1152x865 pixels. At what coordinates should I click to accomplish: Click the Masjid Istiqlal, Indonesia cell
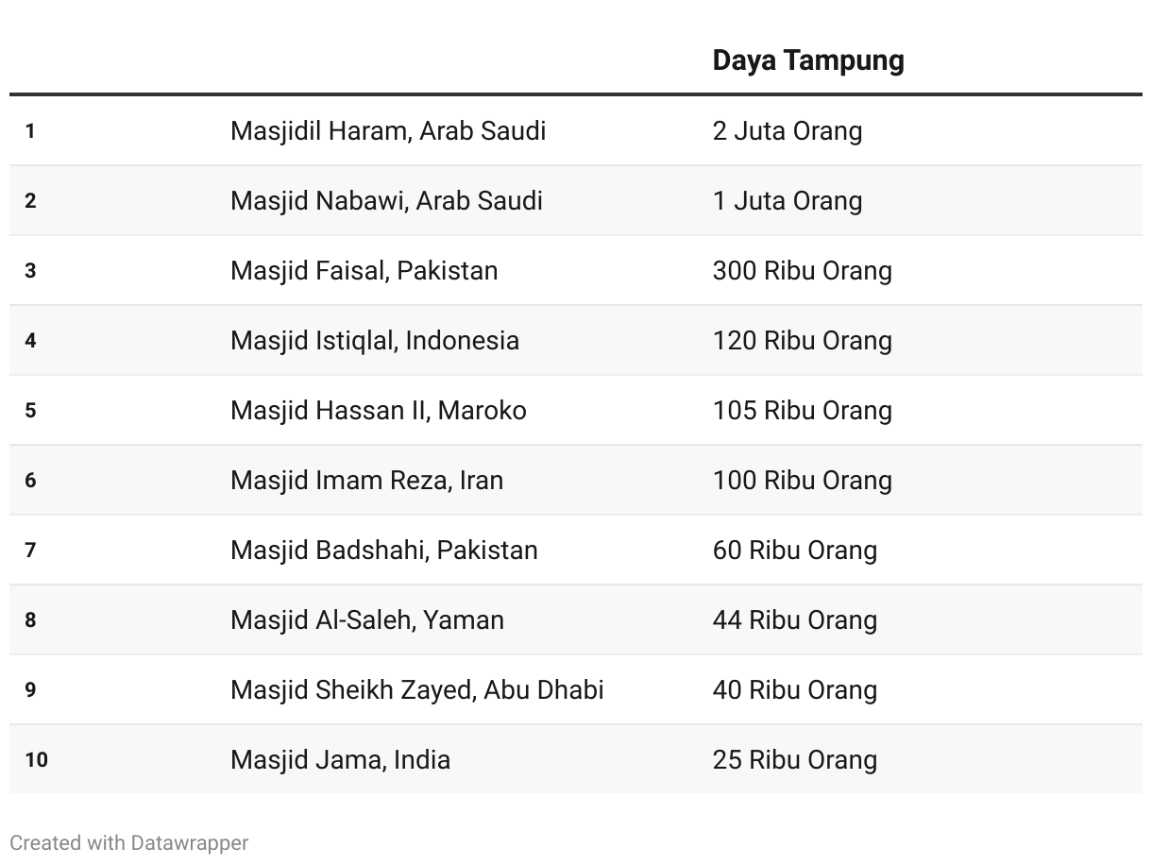pos(375,340)
